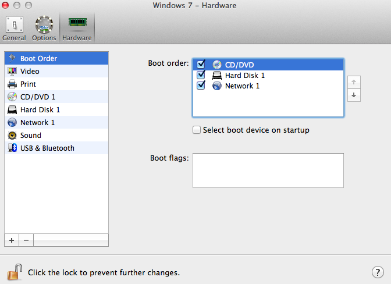Enable Select boot device on startup
391x284 pixels.
pos(197,130)
